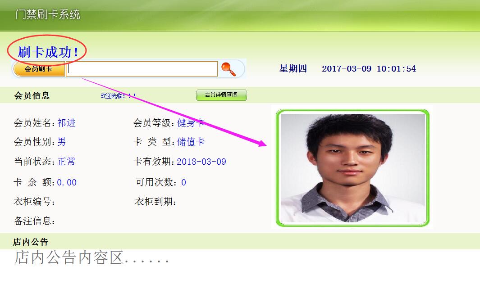Image resolution: width=480 pixels, height=284 pixels.
Task: Click the current status 正常
Action: pyautogui.click(x=66, y=162)
